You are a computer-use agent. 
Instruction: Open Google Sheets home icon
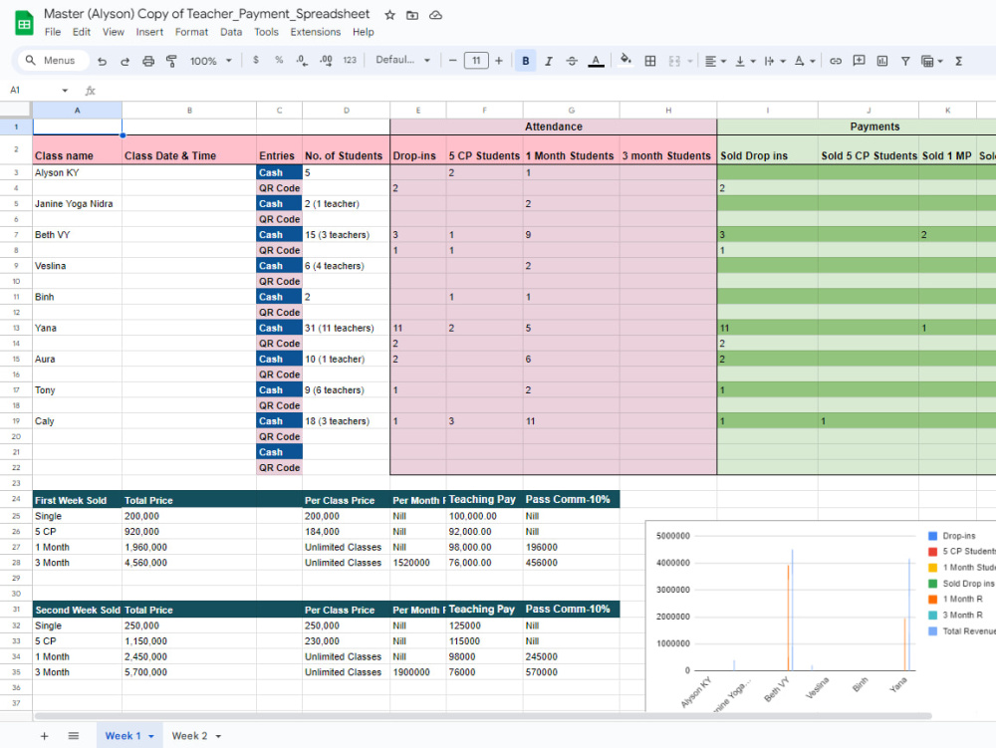(x=24, y=24)
